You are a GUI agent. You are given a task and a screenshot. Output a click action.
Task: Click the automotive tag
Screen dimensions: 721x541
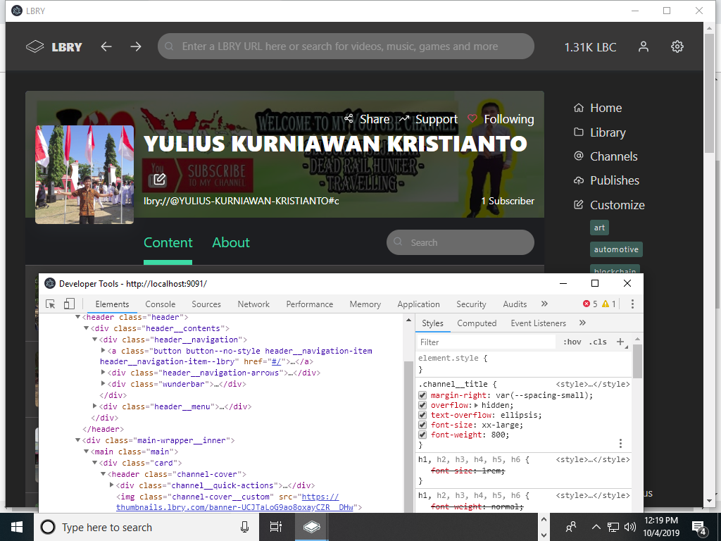coord(616,249)
